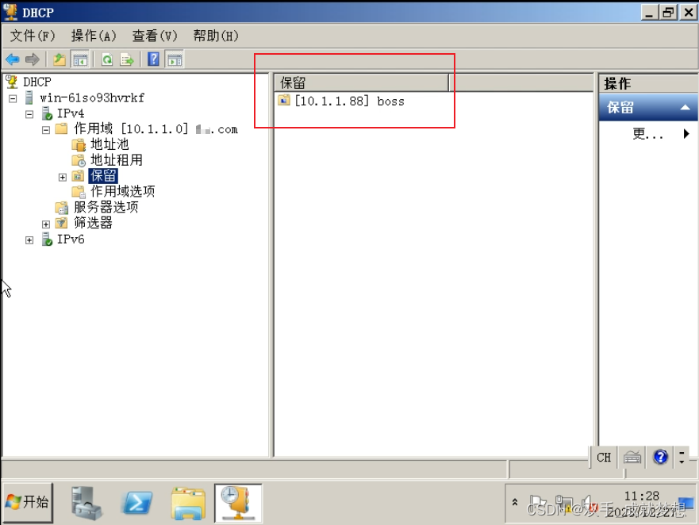Open the 查看(V) menu
Screen dimensions: 699x525
pyautogui.click(x=154, y=36)
